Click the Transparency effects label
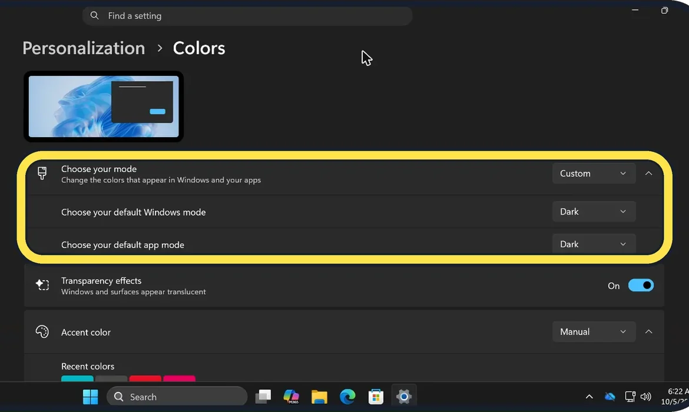This screenshot has width=689, height=412. [x=101, y=281]
